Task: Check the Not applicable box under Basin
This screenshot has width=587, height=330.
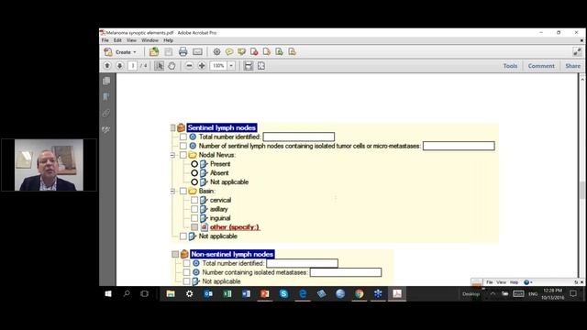Action: coord(183,236)
